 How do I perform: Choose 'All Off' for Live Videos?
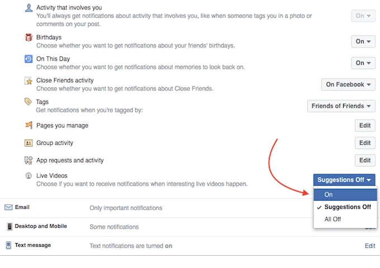click(333, 219)
